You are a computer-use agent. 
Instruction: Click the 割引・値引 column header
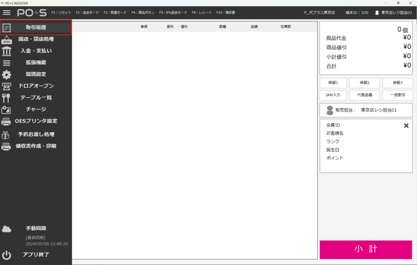[x=177, y=26]
